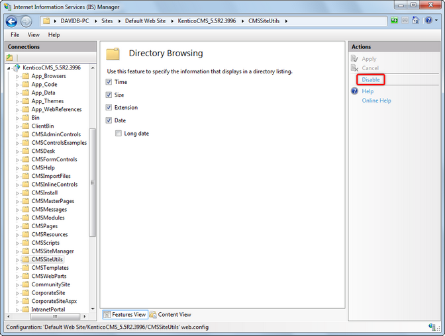Expand the CMSAdminControls tree node

(x=17, y=135)
